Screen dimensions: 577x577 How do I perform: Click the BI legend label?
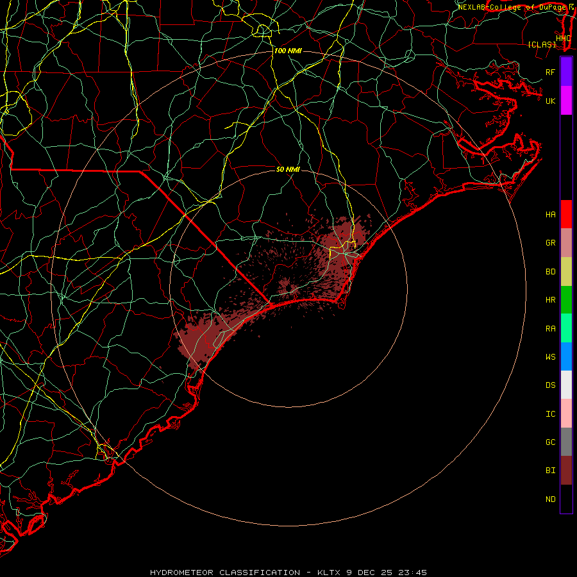click(x=550, y=471)
